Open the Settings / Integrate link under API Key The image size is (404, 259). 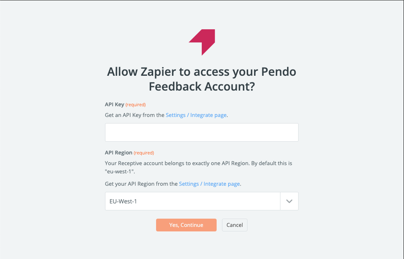[196, 115]
